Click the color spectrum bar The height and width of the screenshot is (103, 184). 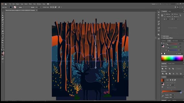coord(172,58)
